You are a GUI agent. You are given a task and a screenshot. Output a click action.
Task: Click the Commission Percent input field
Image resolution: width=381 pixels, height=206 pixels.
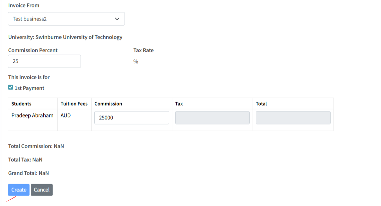(x=44, y=61)
